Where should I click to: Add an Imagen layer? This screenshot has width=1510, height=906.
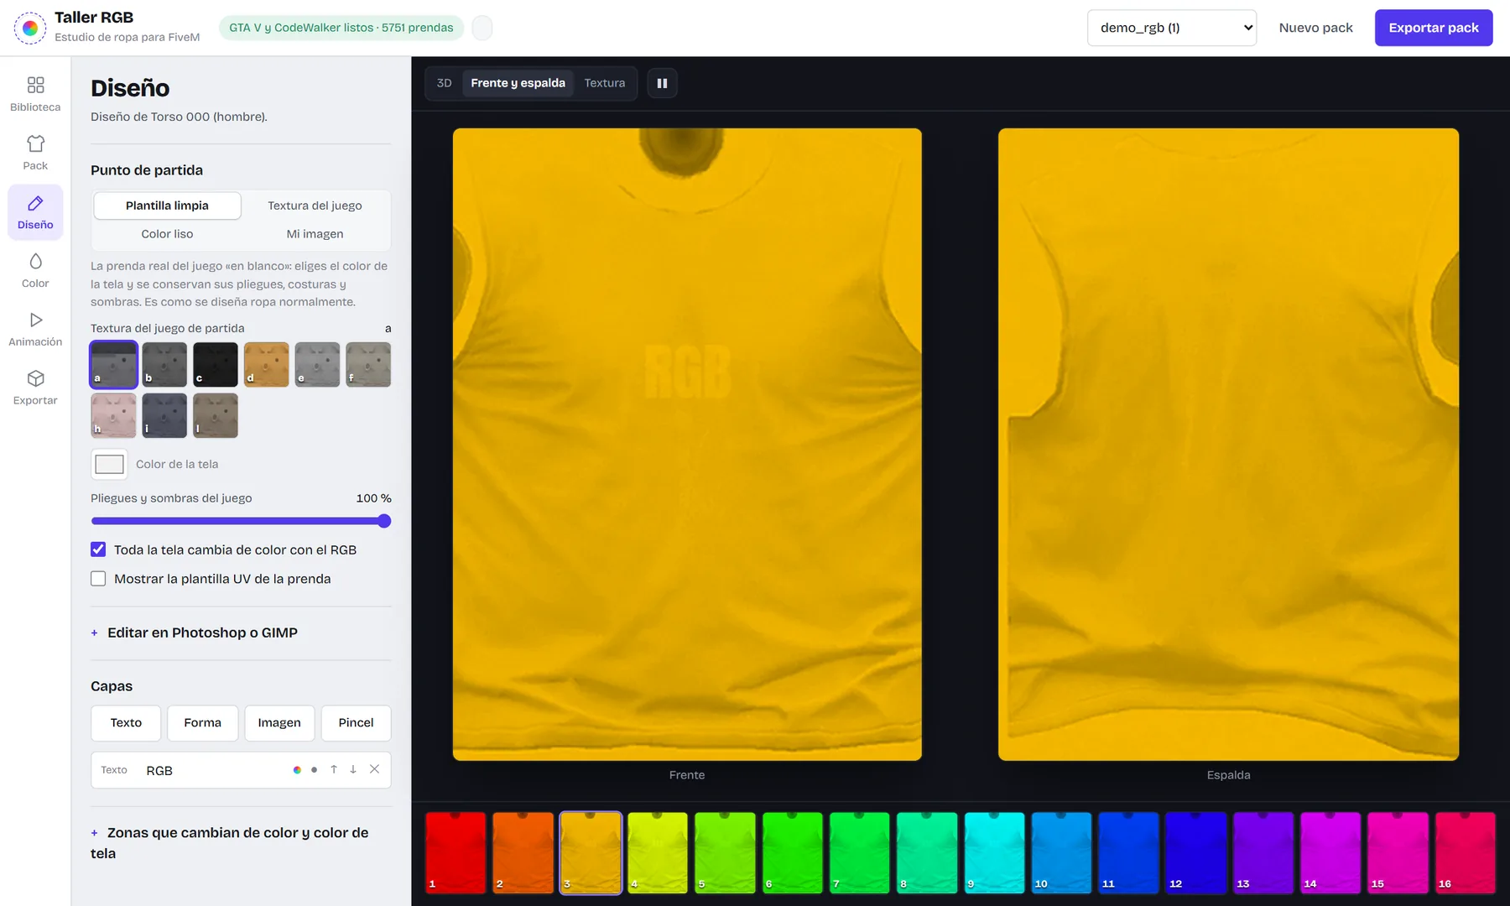tap(279, 723)
